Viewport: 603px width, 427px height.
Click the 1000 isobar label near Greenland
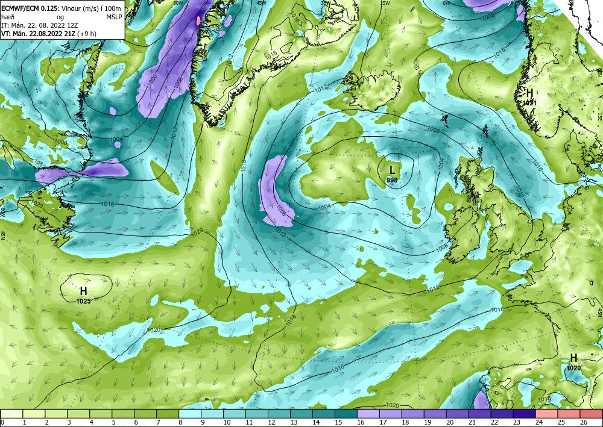coord(153,81)
